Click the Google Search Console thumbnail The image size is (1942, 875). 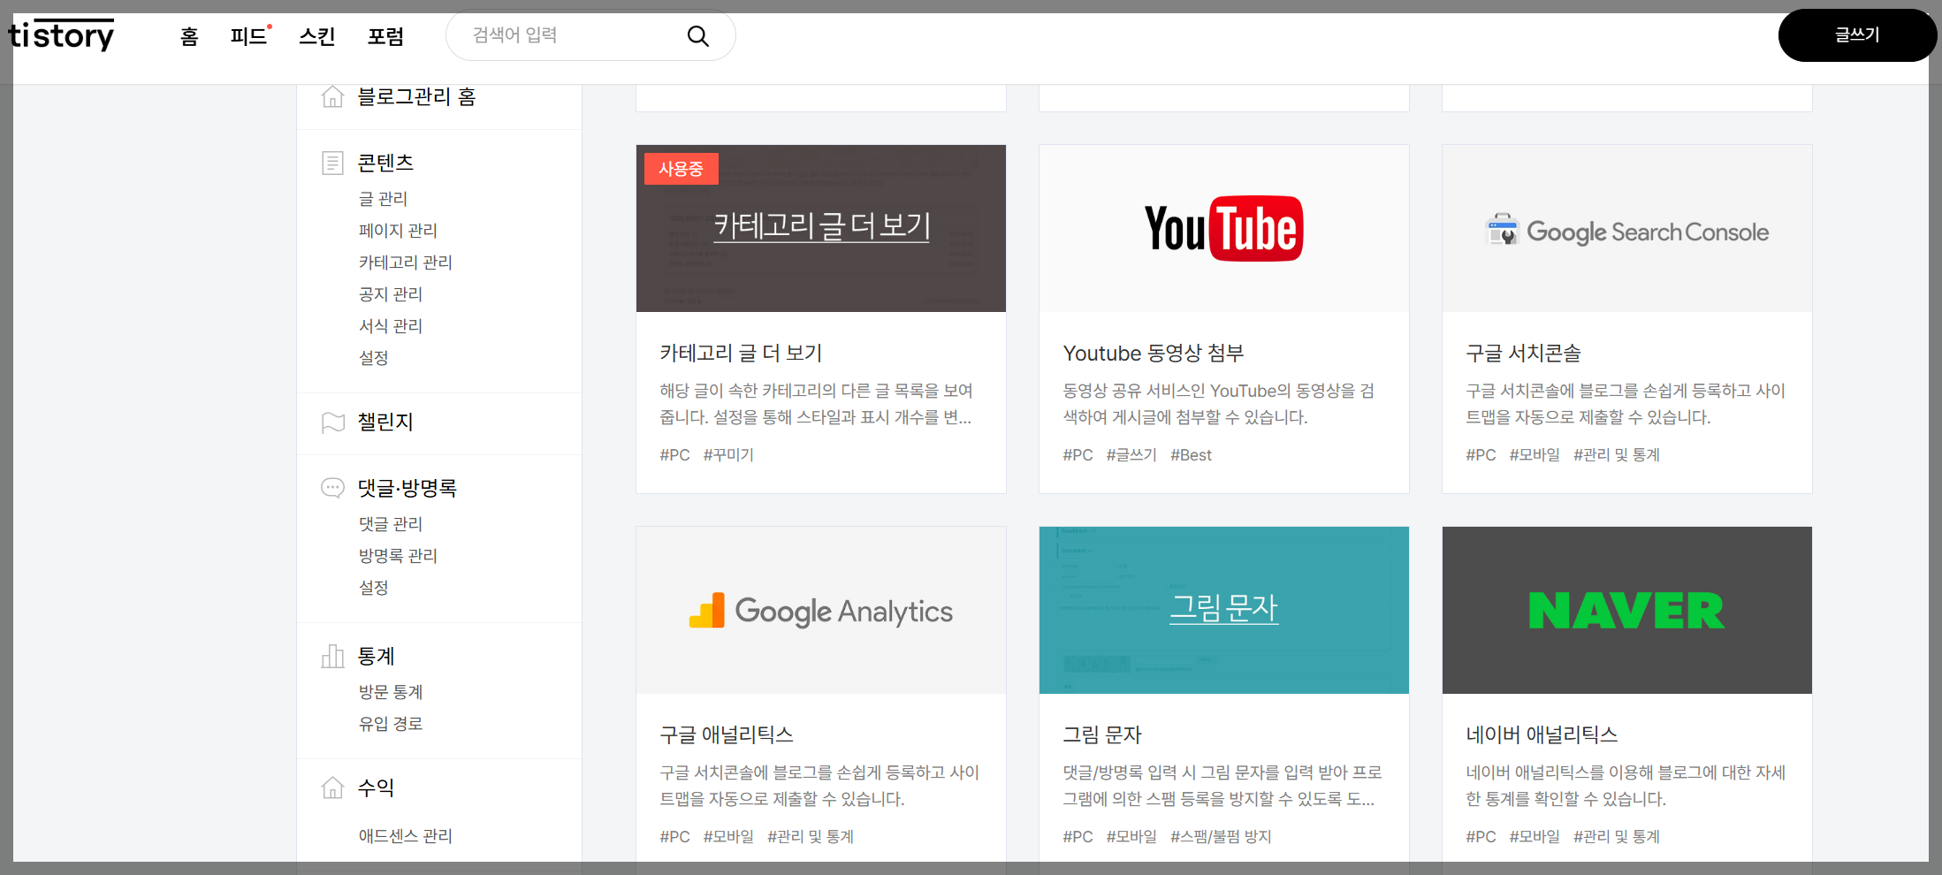tap(1627, 228)
